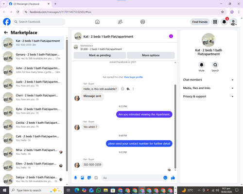Open WhatsApp from the taskbar

pyautogui.click(x=98, y=190)
